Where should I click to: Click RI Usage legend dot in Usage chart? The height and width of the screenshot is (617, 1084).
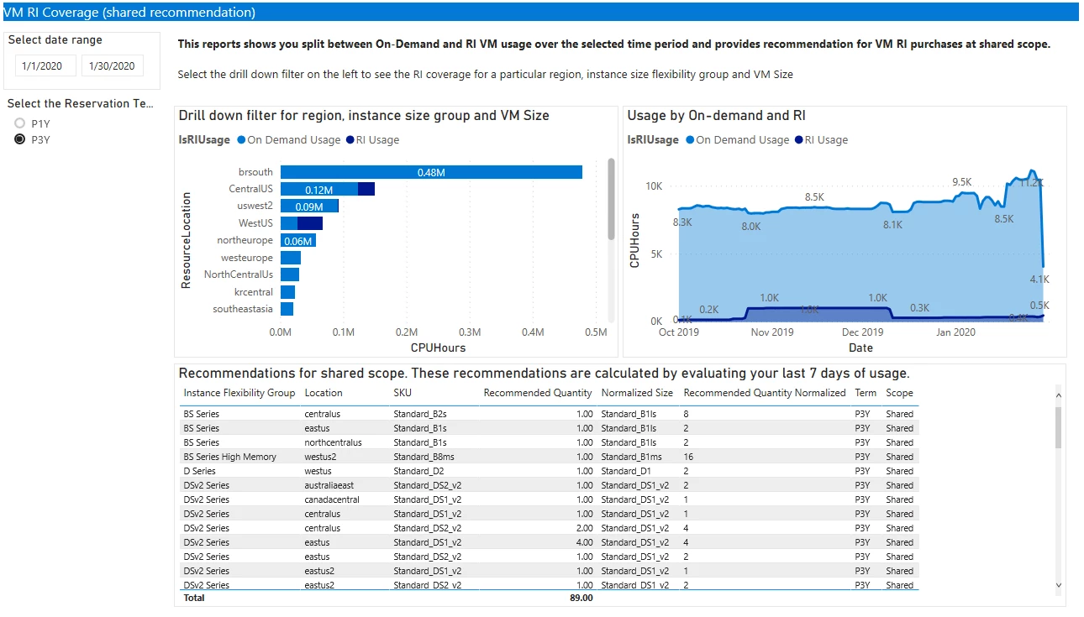(798, 140)
